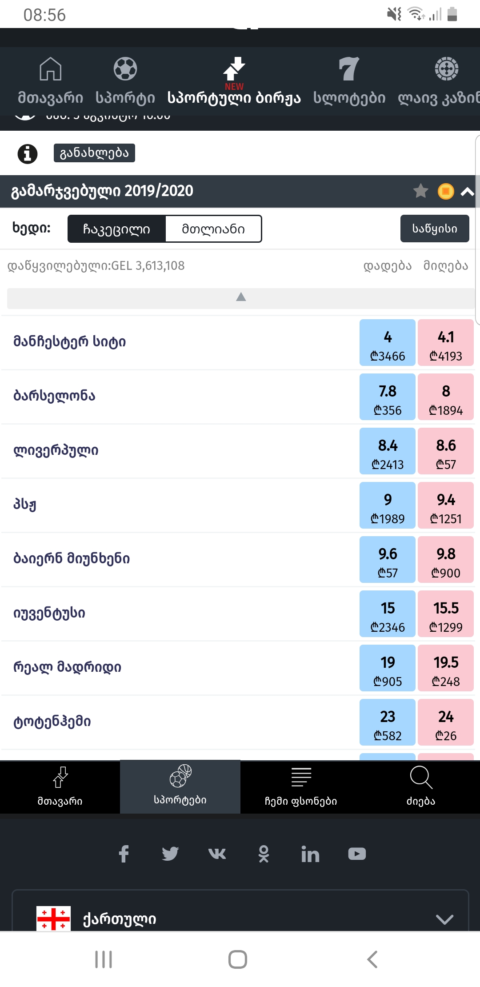Click the info circle icon

click(28, 154)
